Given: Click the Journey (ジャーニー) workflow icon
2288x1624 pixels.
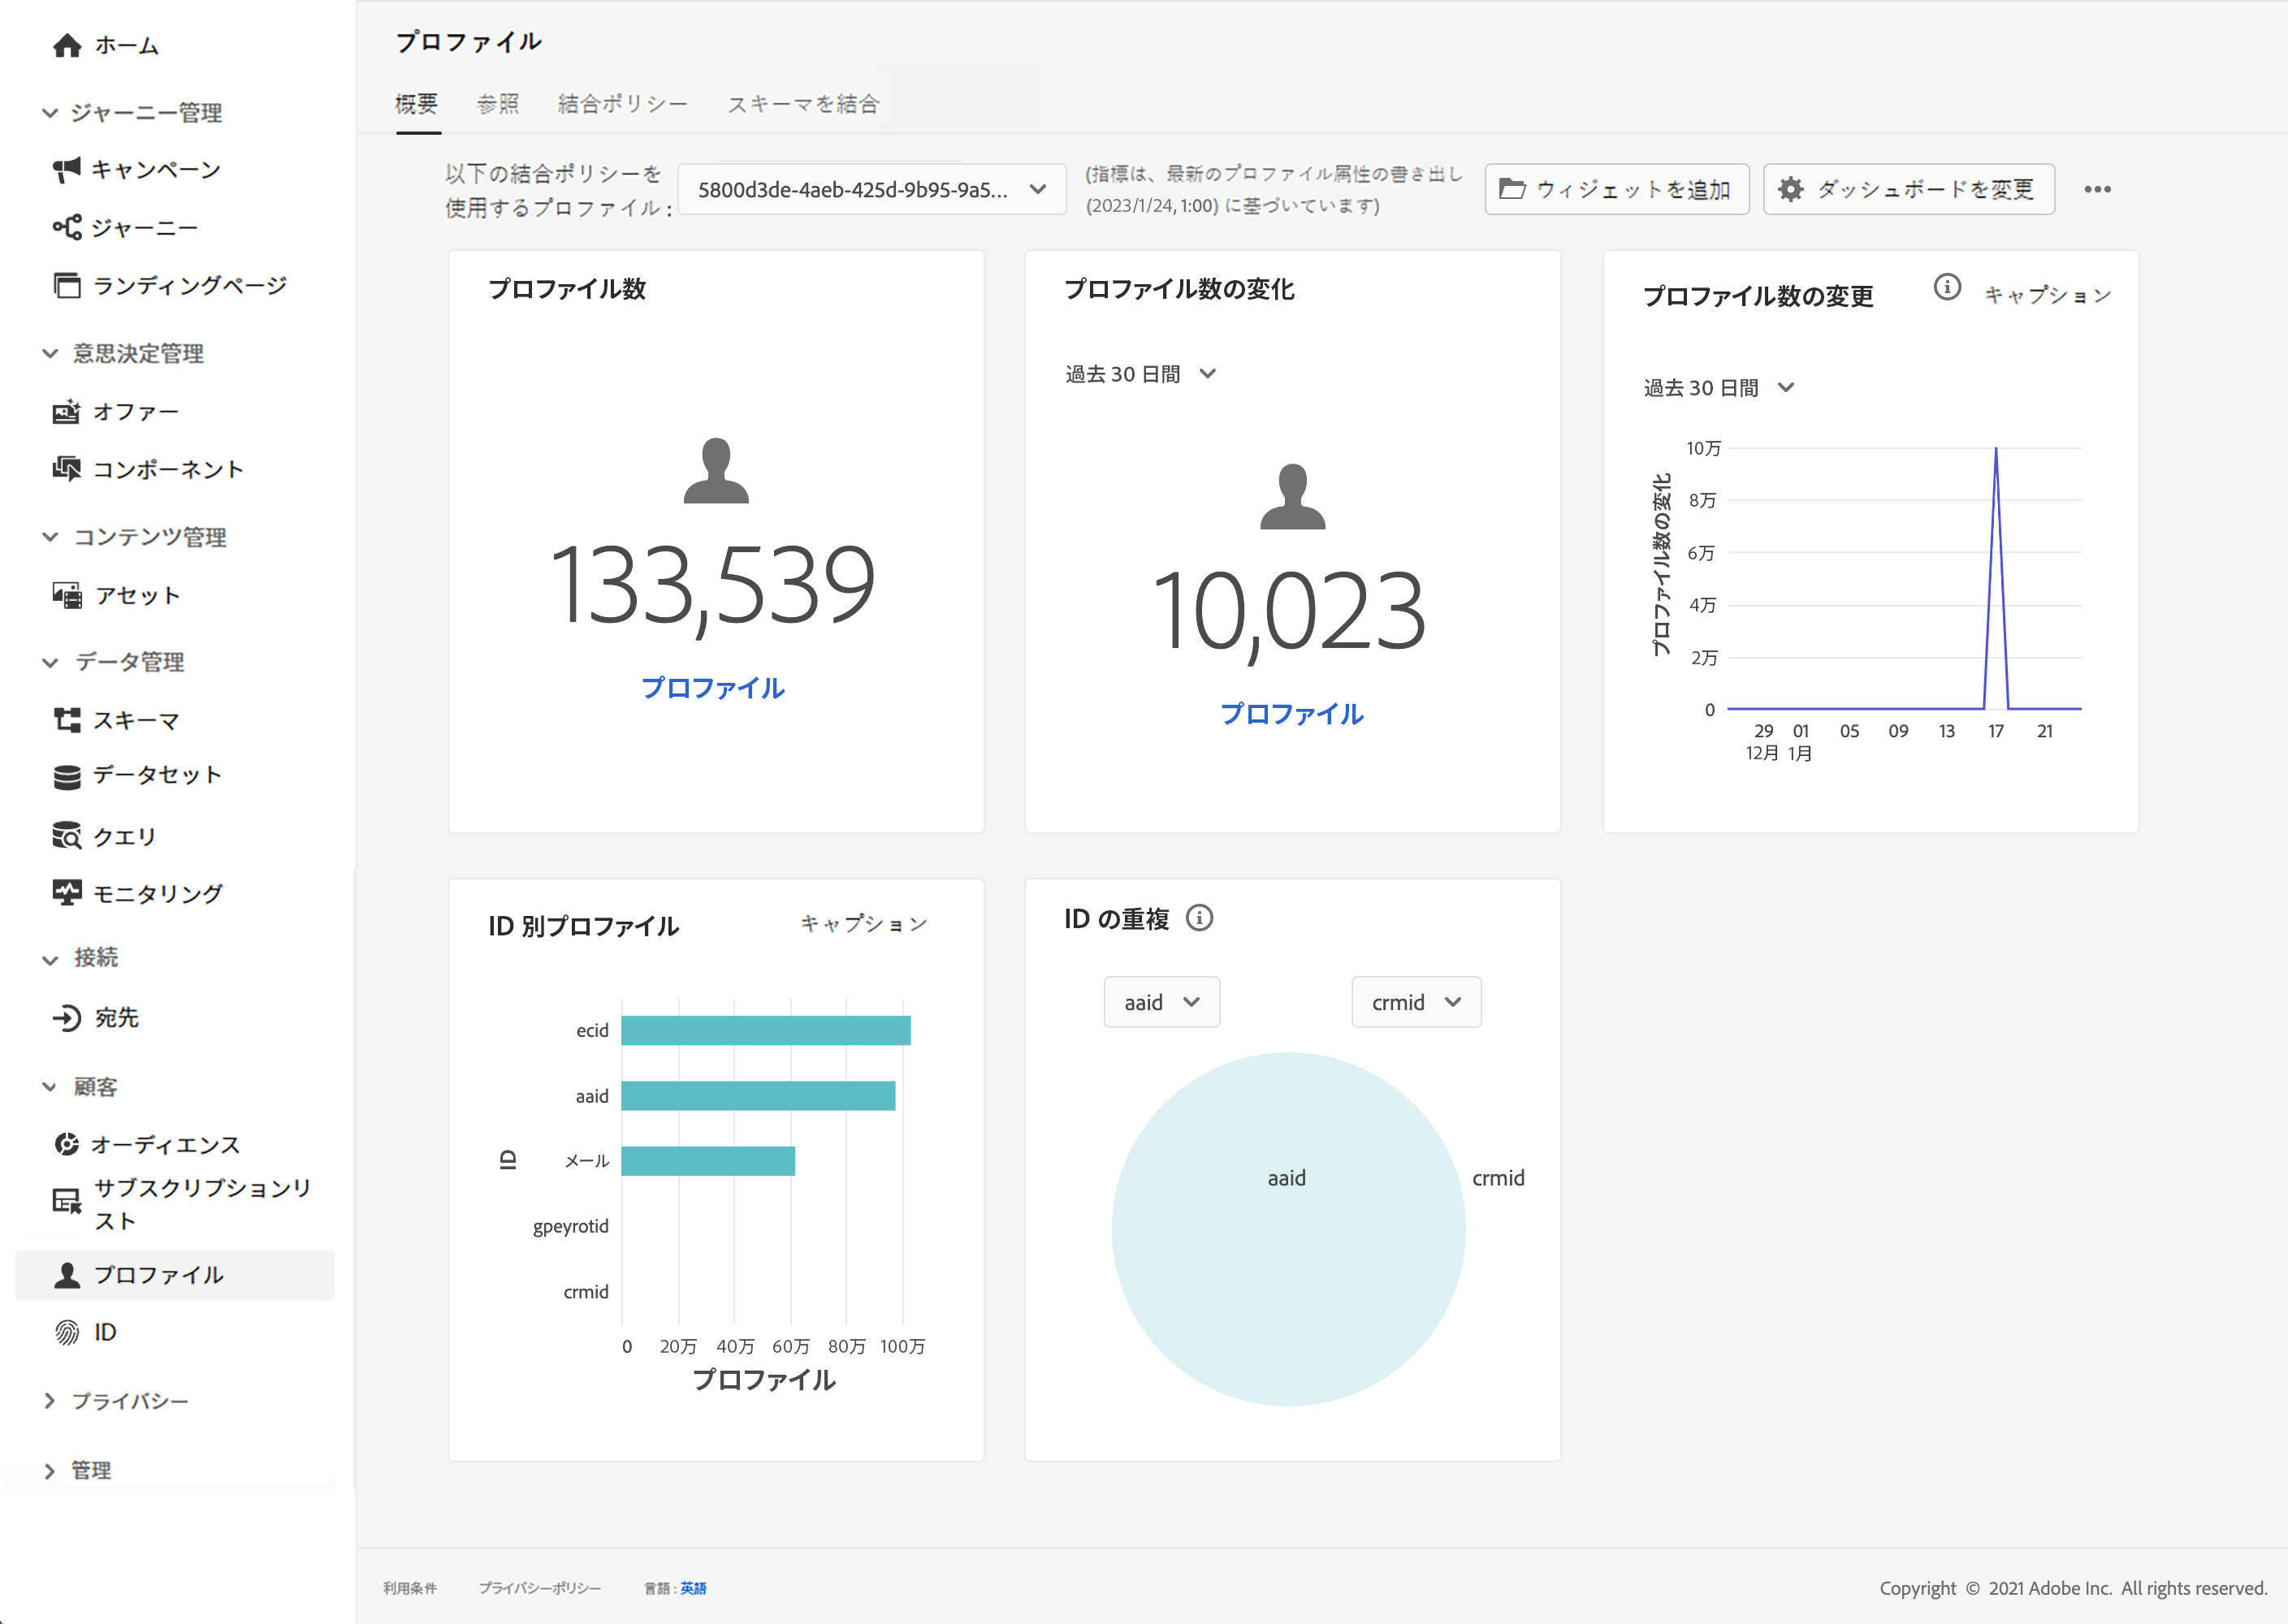Looking at the screenshot, I should pos(67,228).
